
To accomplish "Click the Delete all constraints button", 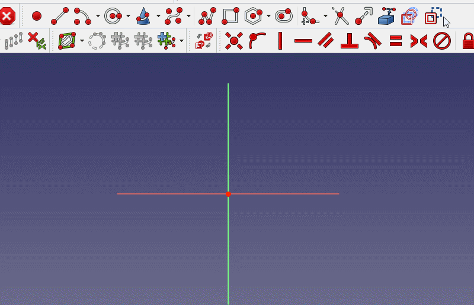I will pos(37,41).
